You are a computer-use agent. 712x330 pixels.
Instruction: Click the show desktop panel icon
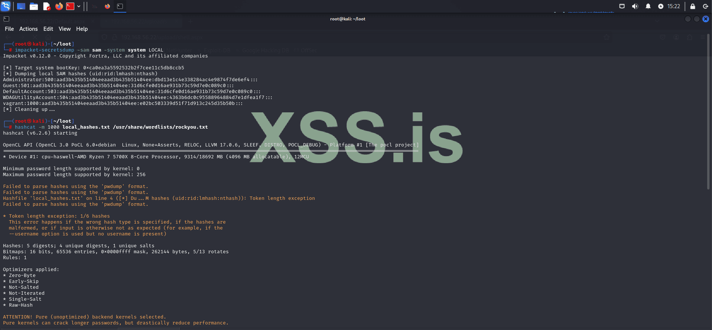tap(21, 6)
